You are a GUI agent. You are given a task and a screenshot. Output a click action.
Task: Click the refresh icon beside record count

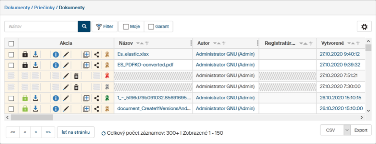104,133
